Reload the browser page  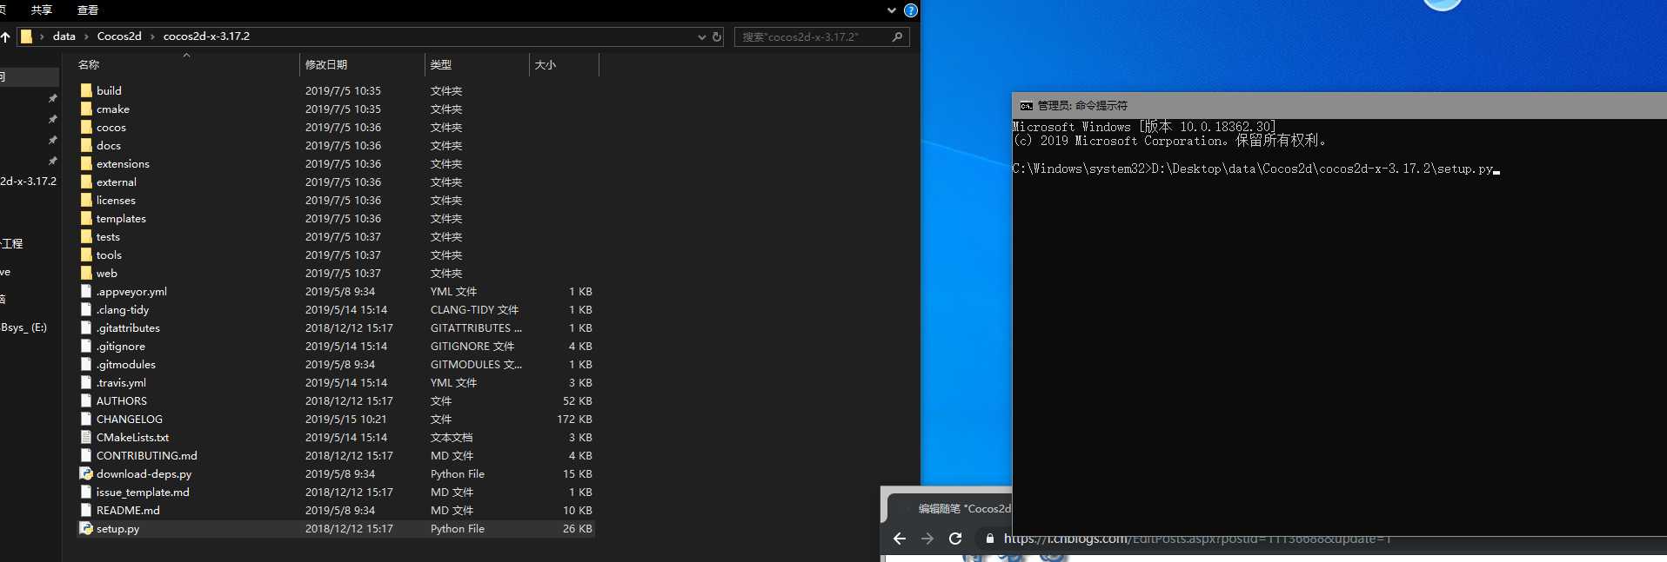955,539
